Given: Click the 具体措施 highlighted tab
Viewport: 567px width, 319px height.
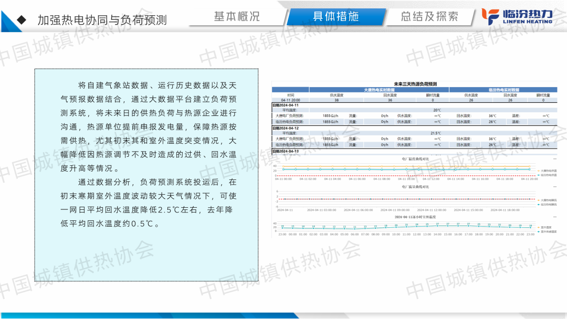Looking at the screenshot, I should tap(335, 16).
